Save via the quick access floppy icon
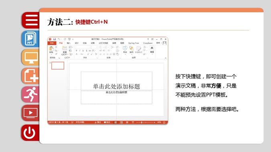The image size is (271, 152). click(x=55, y=39)
